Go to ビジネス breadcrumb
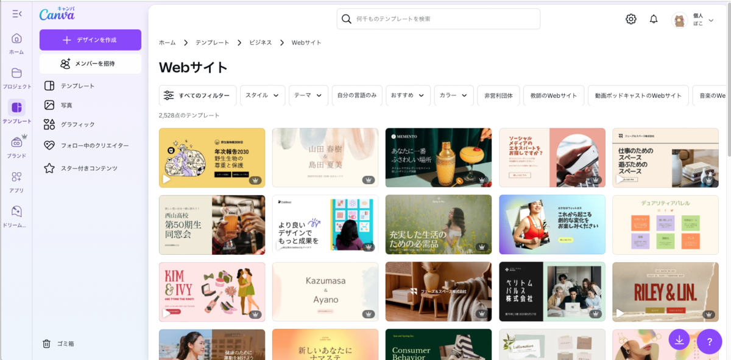731x360 pixels. pos(261,43)
